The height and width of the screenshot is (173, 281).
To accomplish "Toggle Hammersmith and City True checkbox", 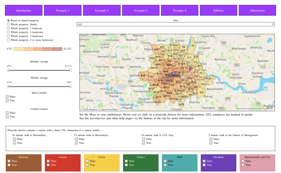I will pos(243,165).
